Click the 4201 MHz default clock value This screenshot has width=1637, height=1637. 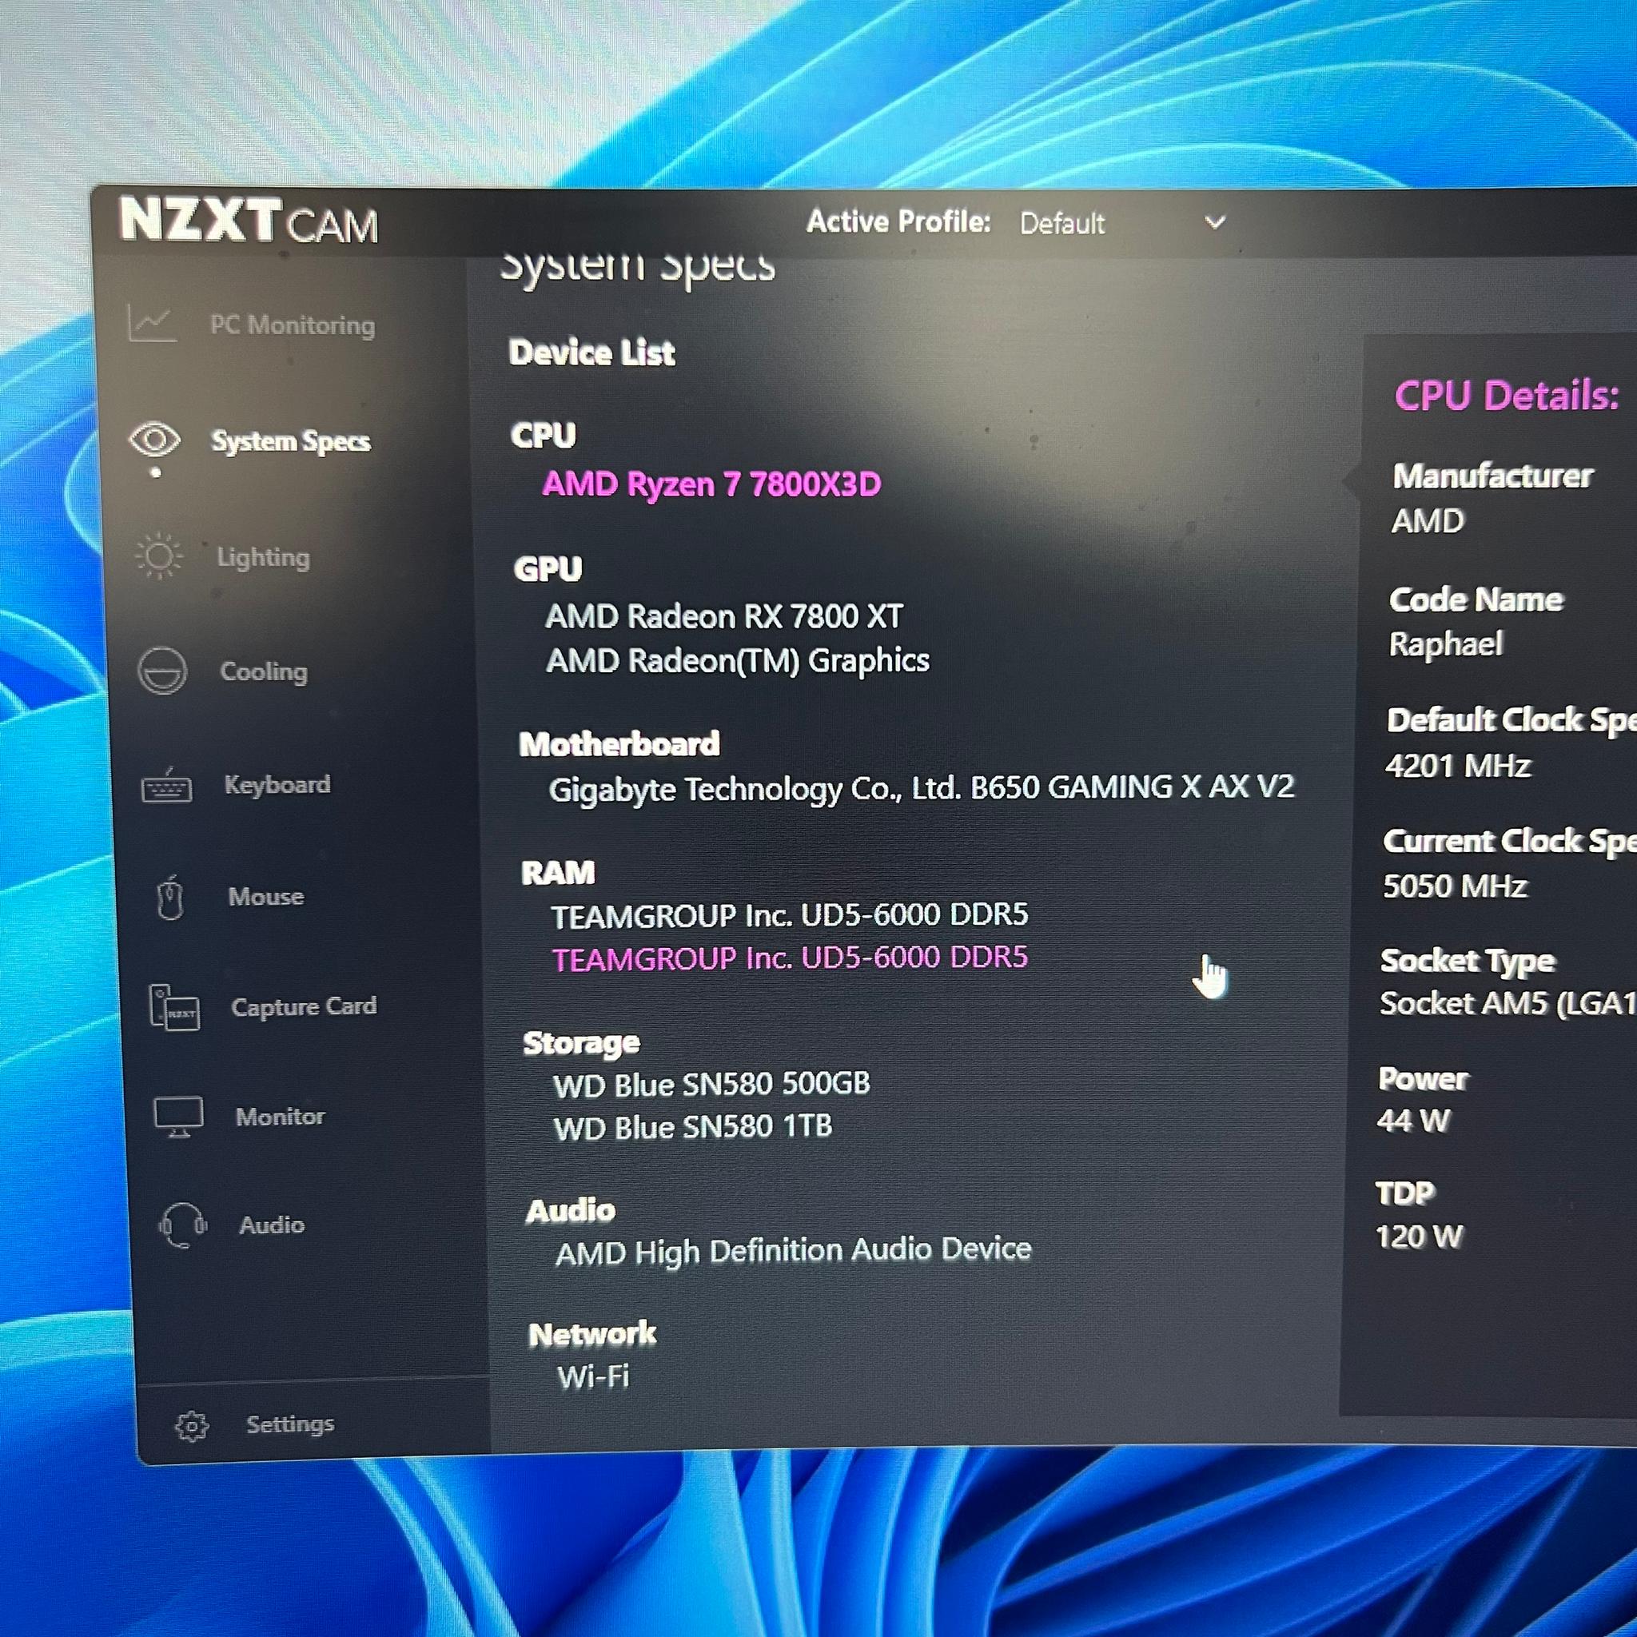click(1457, 766)
